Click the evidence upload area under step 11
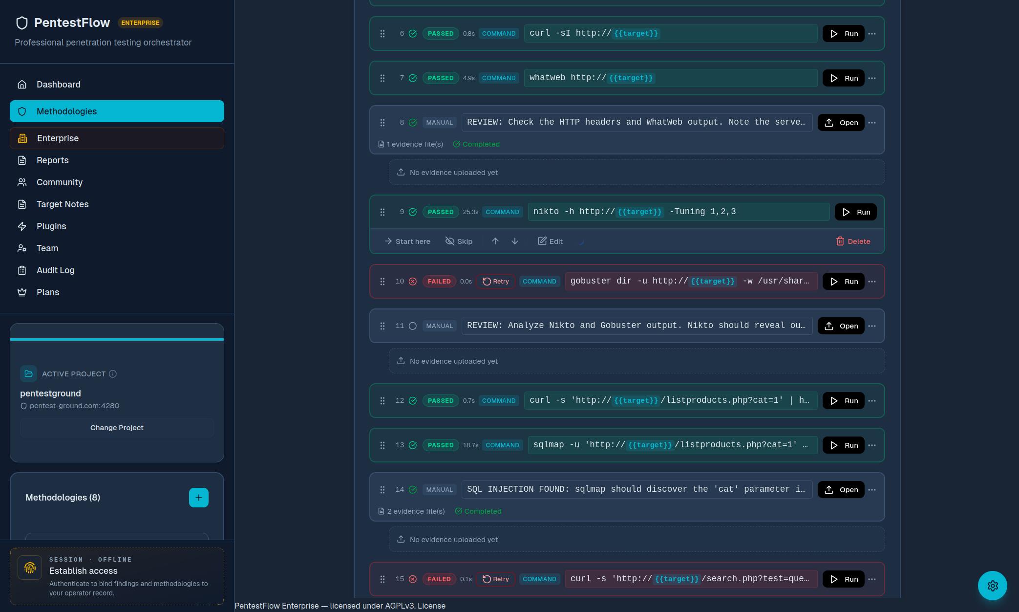The height and width of the screenshot is (612, 1019). coord(637,361)
